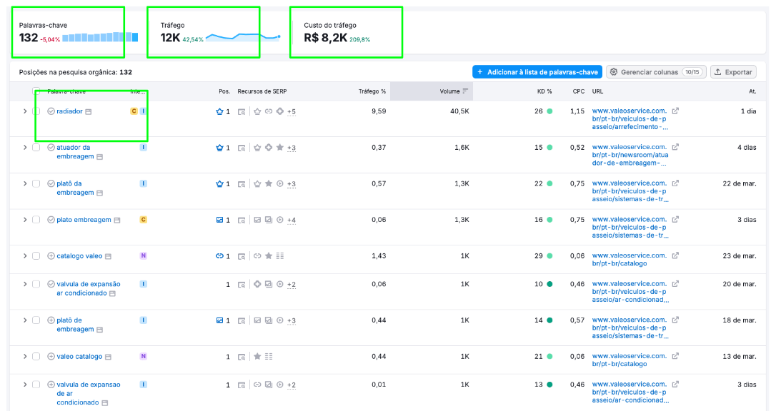Tick checkbox for platô de embreagem row
This screenshot has width=776, height=411.
coord(36,320)
